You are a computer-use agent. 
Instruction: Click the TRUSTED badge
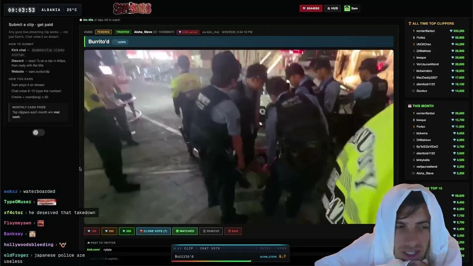pyautogui.click(x=123, y=32)
